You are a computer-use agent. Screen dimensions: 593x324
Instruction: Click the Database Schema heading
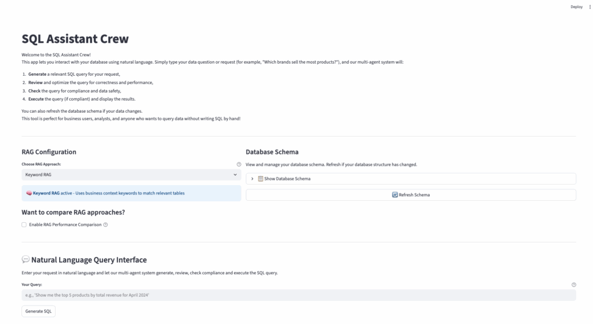[x=272, y=152]
